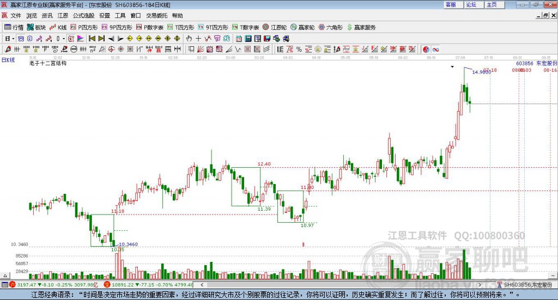Open the P四方形 tool
Screen dimensions: 558x300
pos(84,27)
